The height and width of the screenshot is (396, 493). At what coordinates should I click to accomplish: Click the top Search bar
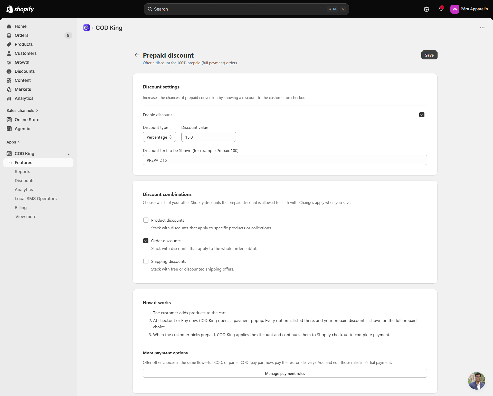tap(246, 9)
